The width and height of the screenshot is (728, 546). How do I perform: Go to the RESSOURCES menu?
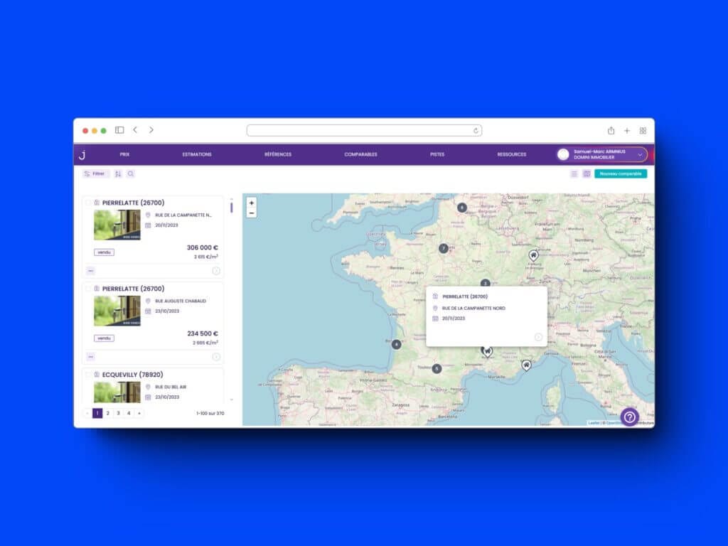pos(511,154)
